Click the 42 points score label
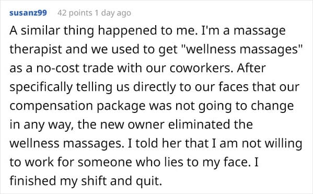This screenshot has height=194, width=313. pos(75,13)
